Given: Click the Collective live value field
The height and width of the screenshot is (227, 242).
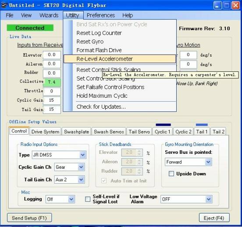Looking at the screenshot, I should pos(52,82).
